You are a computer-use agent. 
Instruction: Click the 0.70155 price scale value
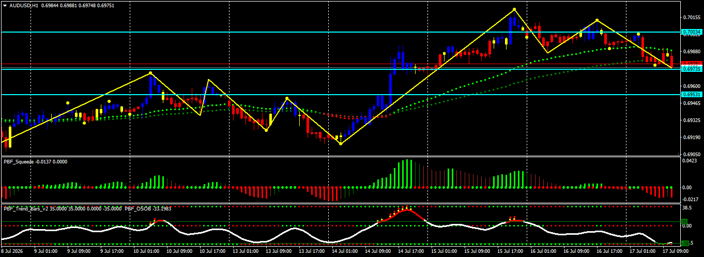692,17
